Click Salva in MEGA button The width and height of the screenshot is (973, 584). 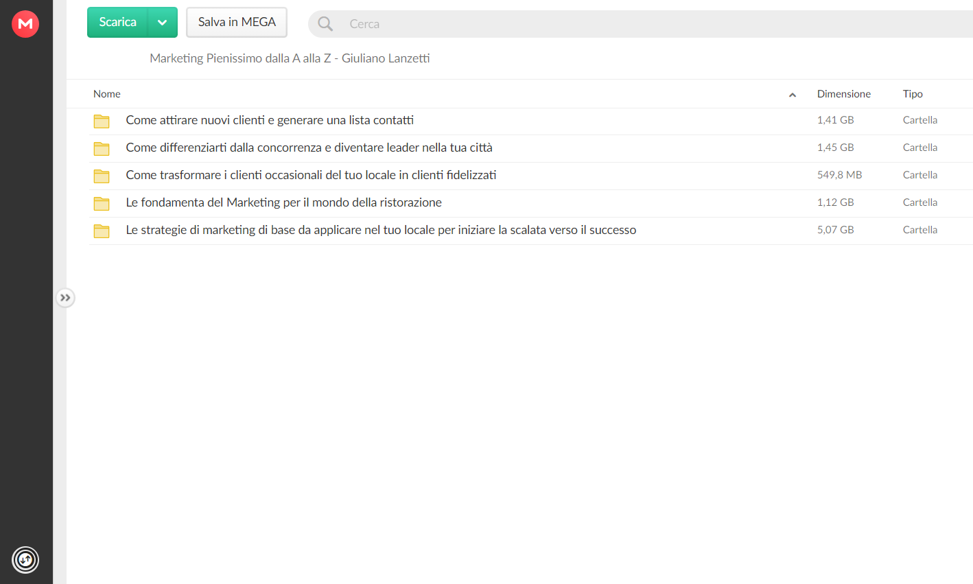237,22
